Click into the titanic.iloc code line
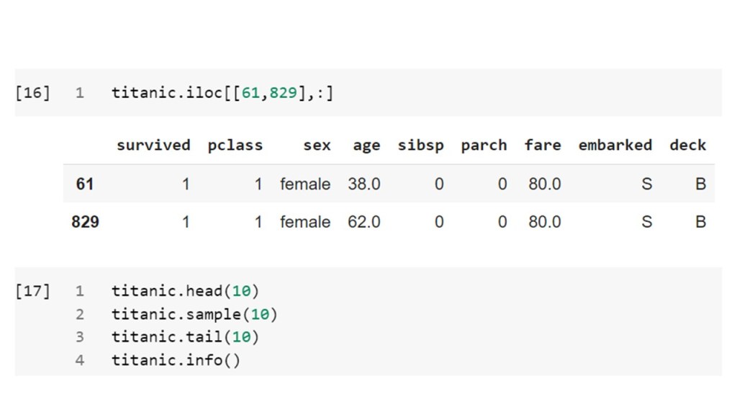Screen dimensions: 737x415 (x=222, y=93)
